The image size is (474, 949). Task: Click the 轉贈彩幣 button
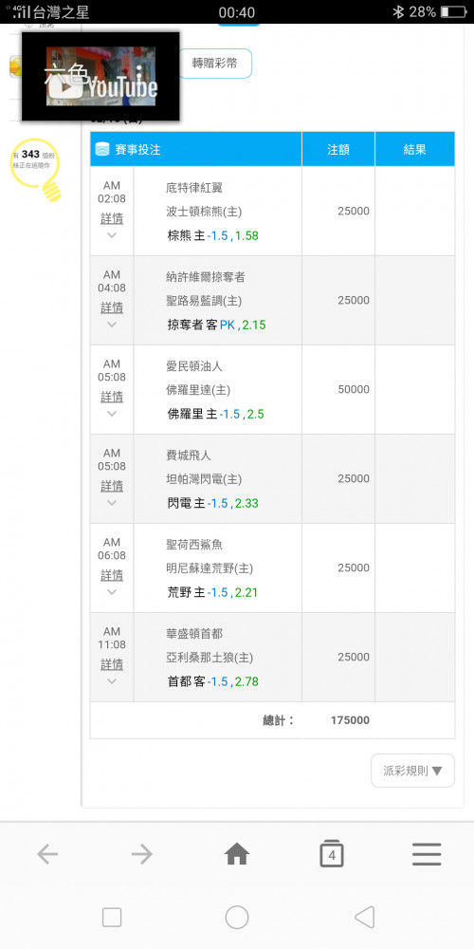(x=214, y=64)
